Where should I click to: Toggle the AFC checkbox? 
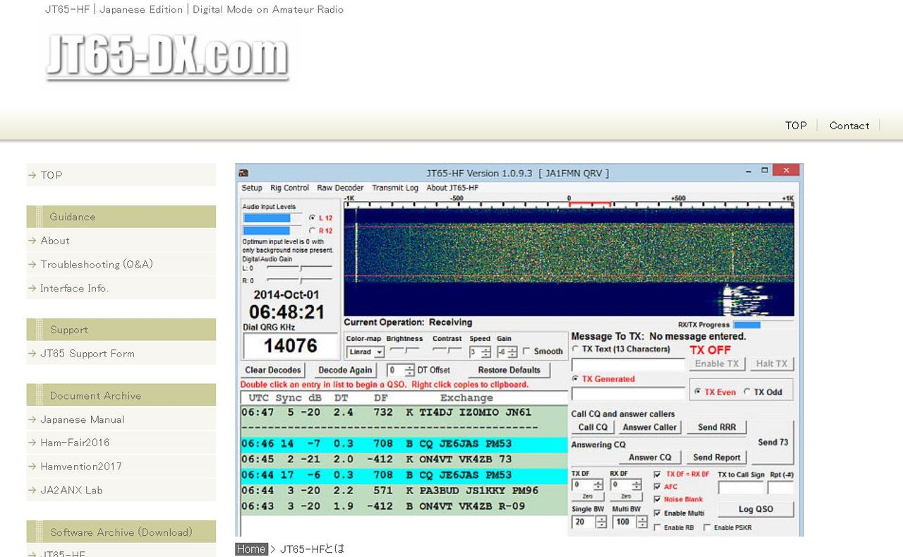[x=657, y=487]
